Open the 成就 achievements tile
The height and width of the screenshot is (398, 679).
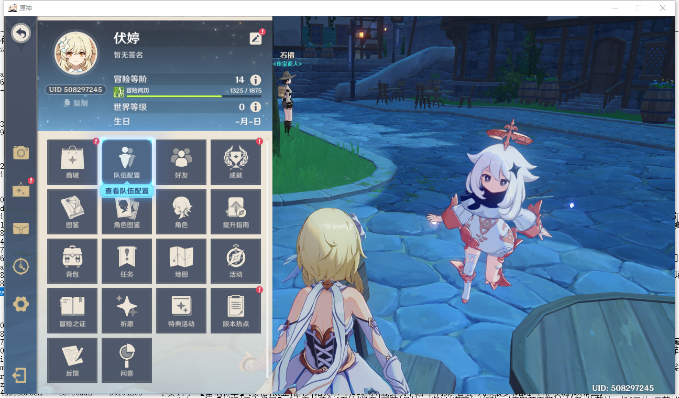tap(236, 162)
